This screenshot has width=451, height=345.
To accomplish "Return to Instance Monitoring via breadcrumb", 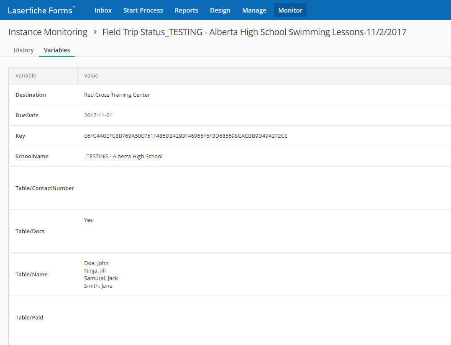I will coord(48,32).
